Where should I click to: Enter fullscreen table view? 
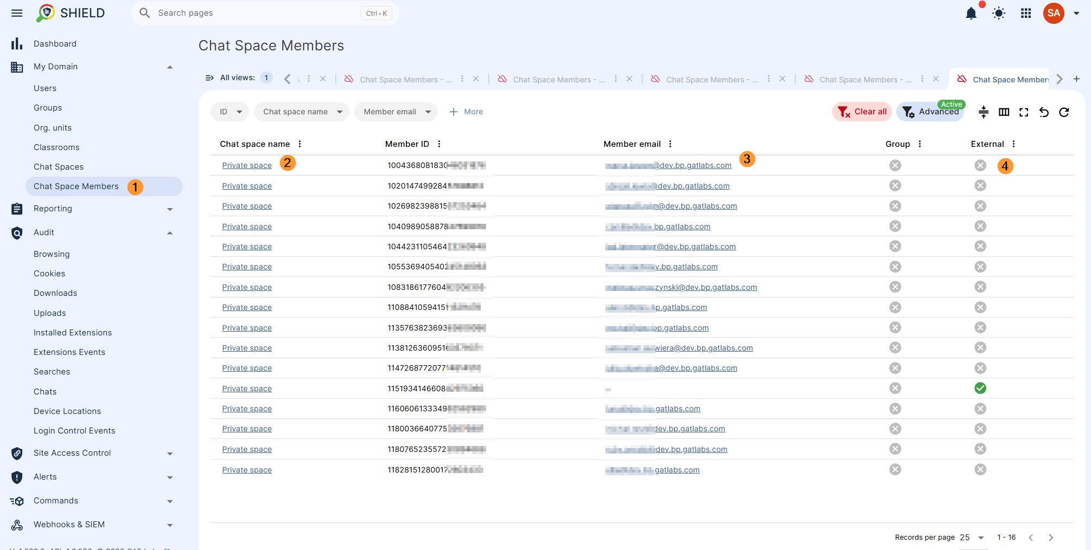1024,112
